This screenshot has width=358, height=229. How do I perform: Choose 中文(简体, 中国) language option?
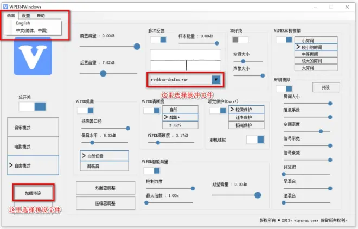(x=33, y=30)
